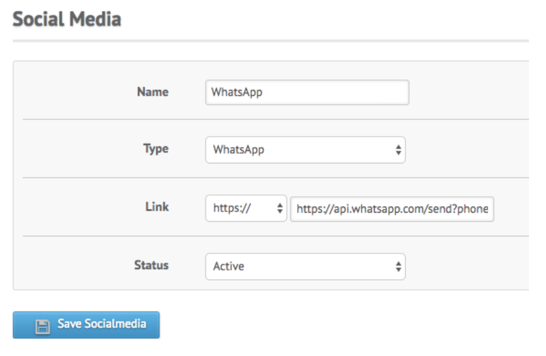Click the link URL input field
Screen dimensions: 546x356
pos(392,209)
